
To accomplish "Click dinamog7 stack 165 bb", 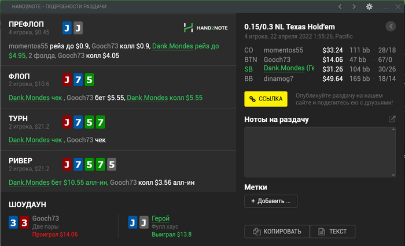I will coord(359,79).
